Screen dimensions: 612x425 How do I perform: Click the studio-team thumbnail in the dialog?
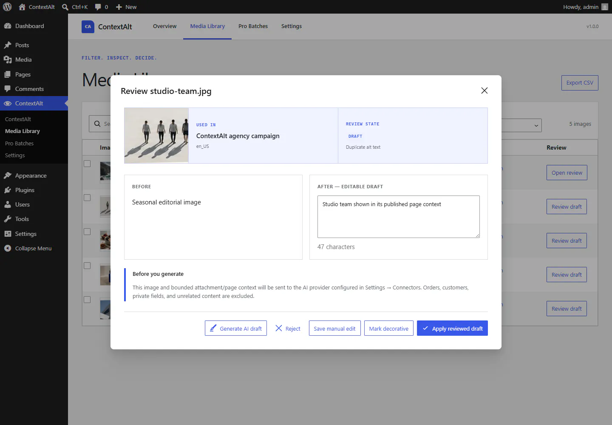[156, 136]
